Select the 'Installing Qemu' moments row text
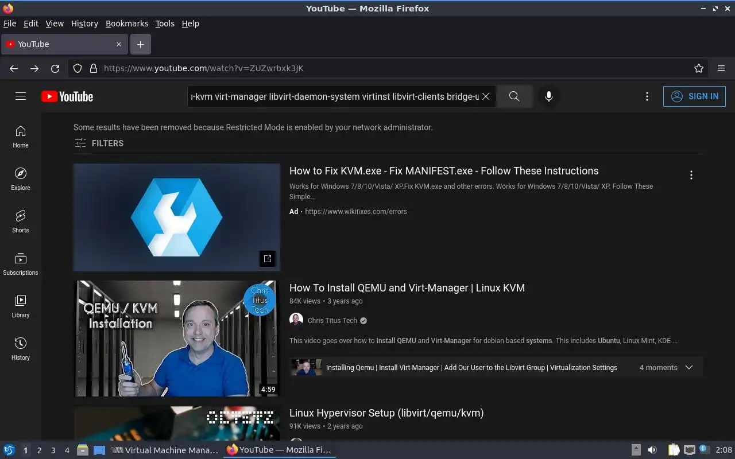The width and height of the screenshot is (735, 459). pos(471,368)
